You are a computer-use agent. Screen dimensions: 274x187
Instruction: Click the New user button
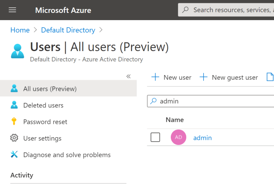click(x=172, y=77)
